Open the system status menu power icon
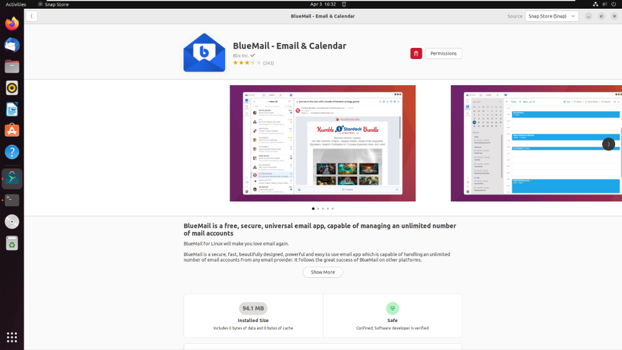Screen dimensions: 622x350 click(614, 4)
